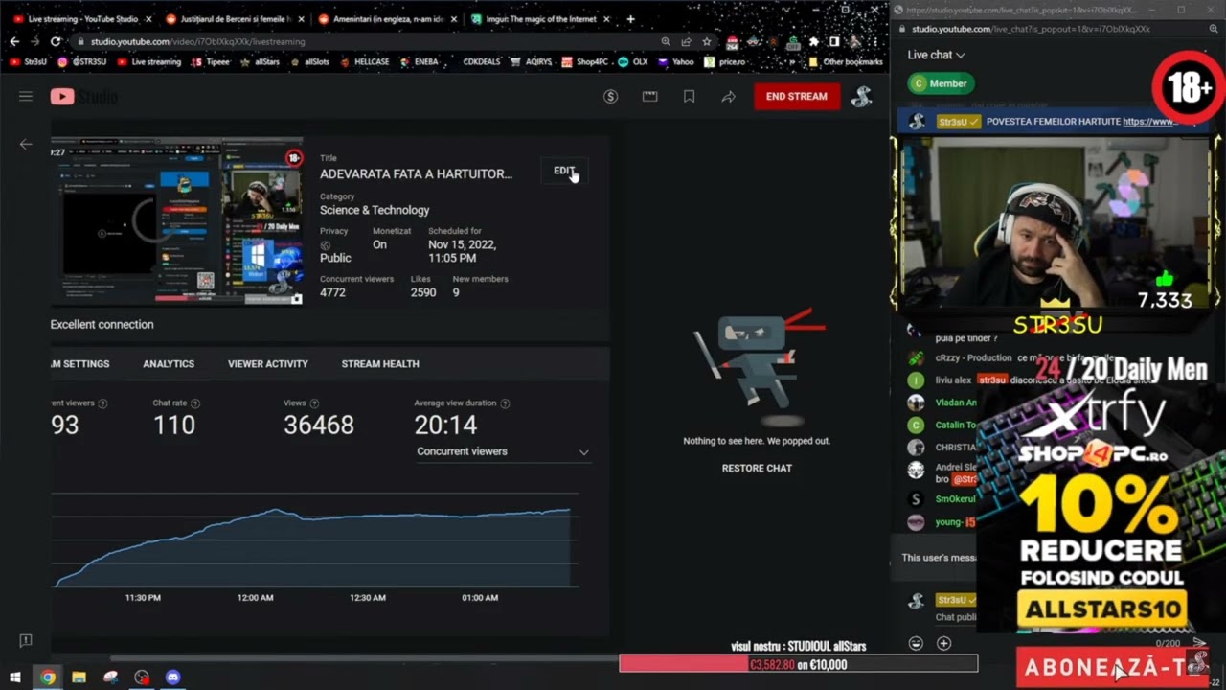Screen dimensions: 1226x690
Task: Click the plus circle icon in chat input
Action: pos(943,644)
